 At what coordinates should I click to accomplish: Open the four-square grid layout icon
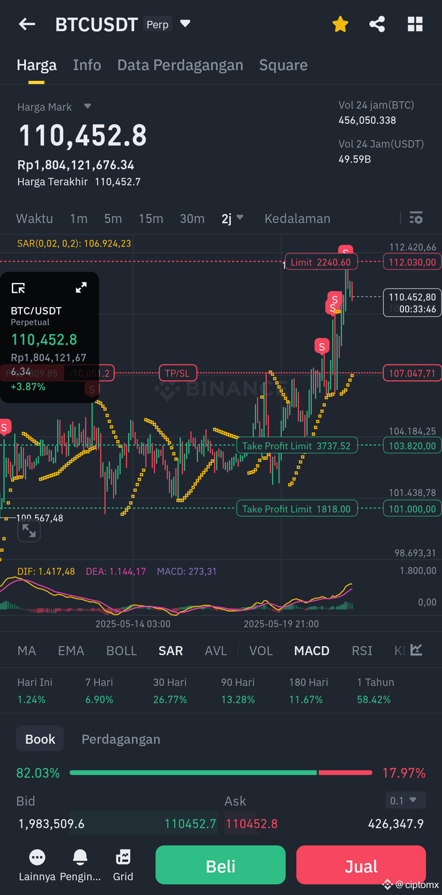415,24
